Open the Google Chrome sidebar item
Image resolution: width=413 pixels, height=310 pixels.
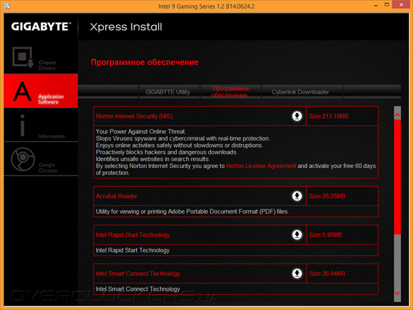(x=41, y=159)
